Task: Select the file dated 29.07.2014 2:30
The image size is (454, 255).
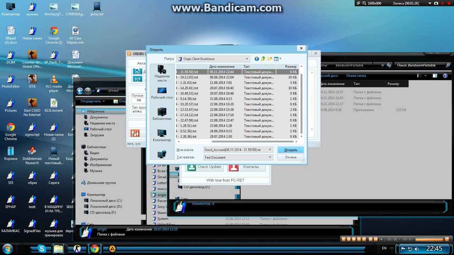Action: click(x=237, y=137)
